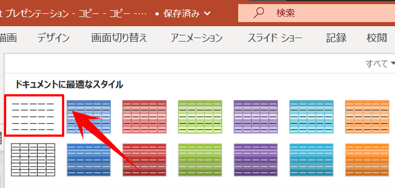Open the アニメーション ribbon tab
395x188 pixels.
197,38
